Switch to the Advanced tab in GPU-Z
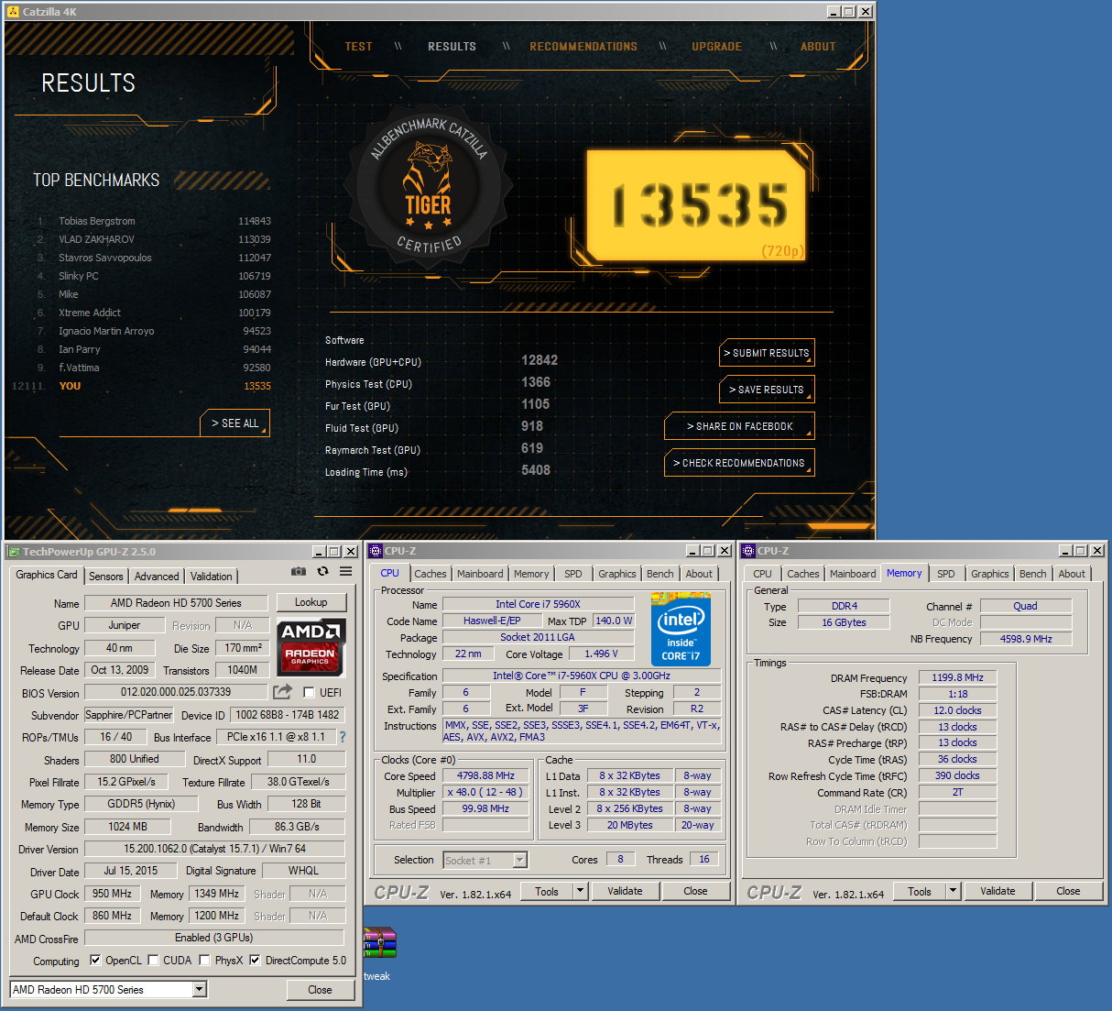Image resolution: width=1112 pixels, height=1011 pixels. pos(157,576)
